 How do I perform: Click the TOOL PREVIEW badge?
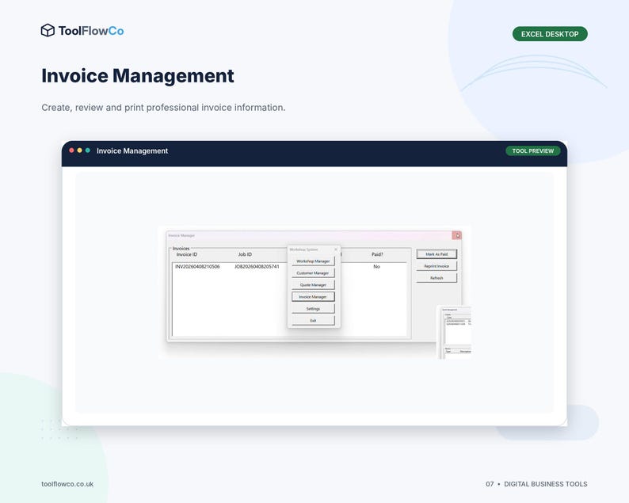[x=532, y=151]
